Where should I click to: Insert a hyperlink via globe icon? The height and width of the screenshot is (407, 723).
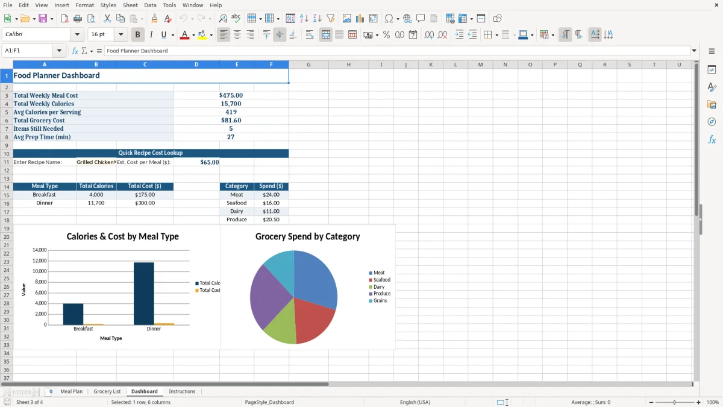point(407,19)
